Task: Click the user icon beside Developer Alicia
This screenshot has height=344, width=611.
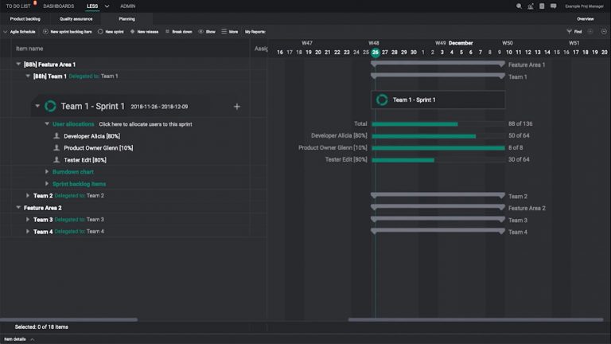Action: tap(56, 136)
